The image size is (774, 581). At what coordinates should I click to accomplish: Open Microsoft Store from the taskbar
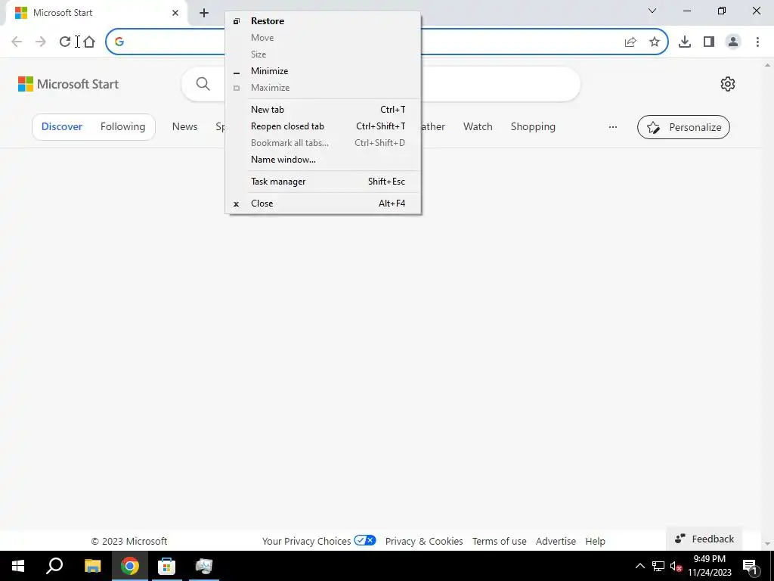tap(166, 566)
